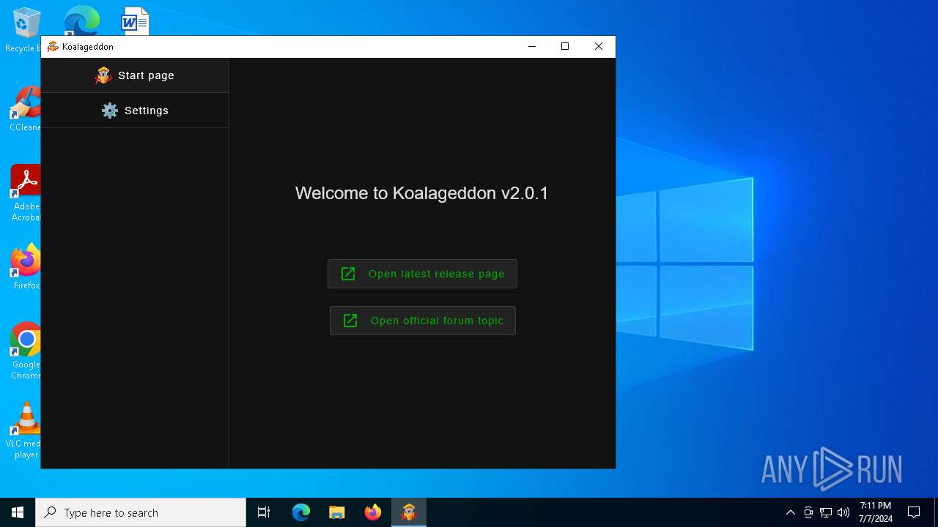Select the CCleaner desktop shortcut
This screenshot has width=938, height=527.
(x=25, y=109)
